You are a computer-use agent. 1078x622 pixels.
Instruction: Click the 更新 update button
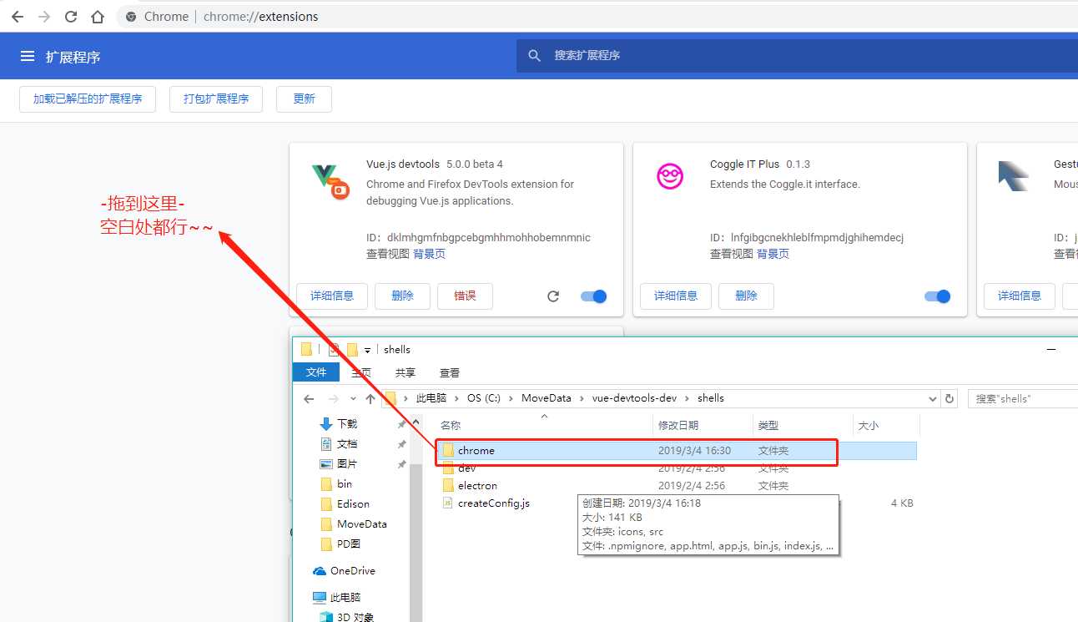[x=304, y=99]
